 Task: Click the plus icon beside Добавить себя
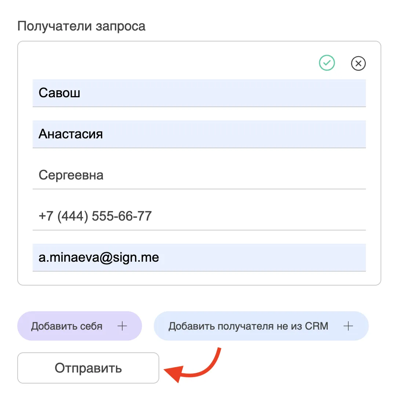122,326
